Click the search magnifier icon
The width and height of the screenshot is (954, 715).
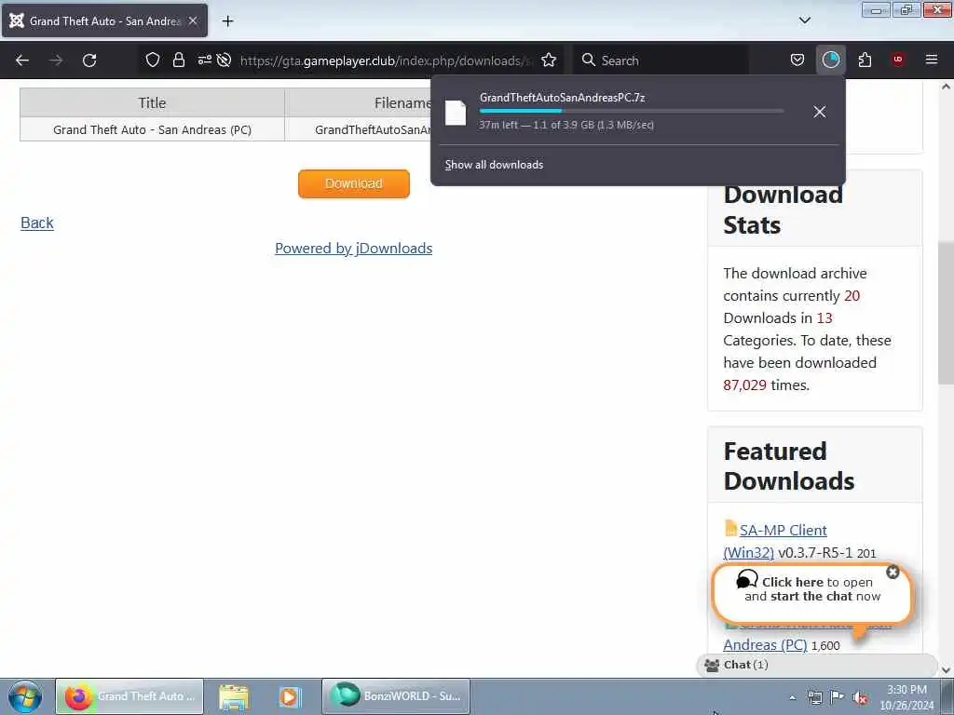[589, 60]
